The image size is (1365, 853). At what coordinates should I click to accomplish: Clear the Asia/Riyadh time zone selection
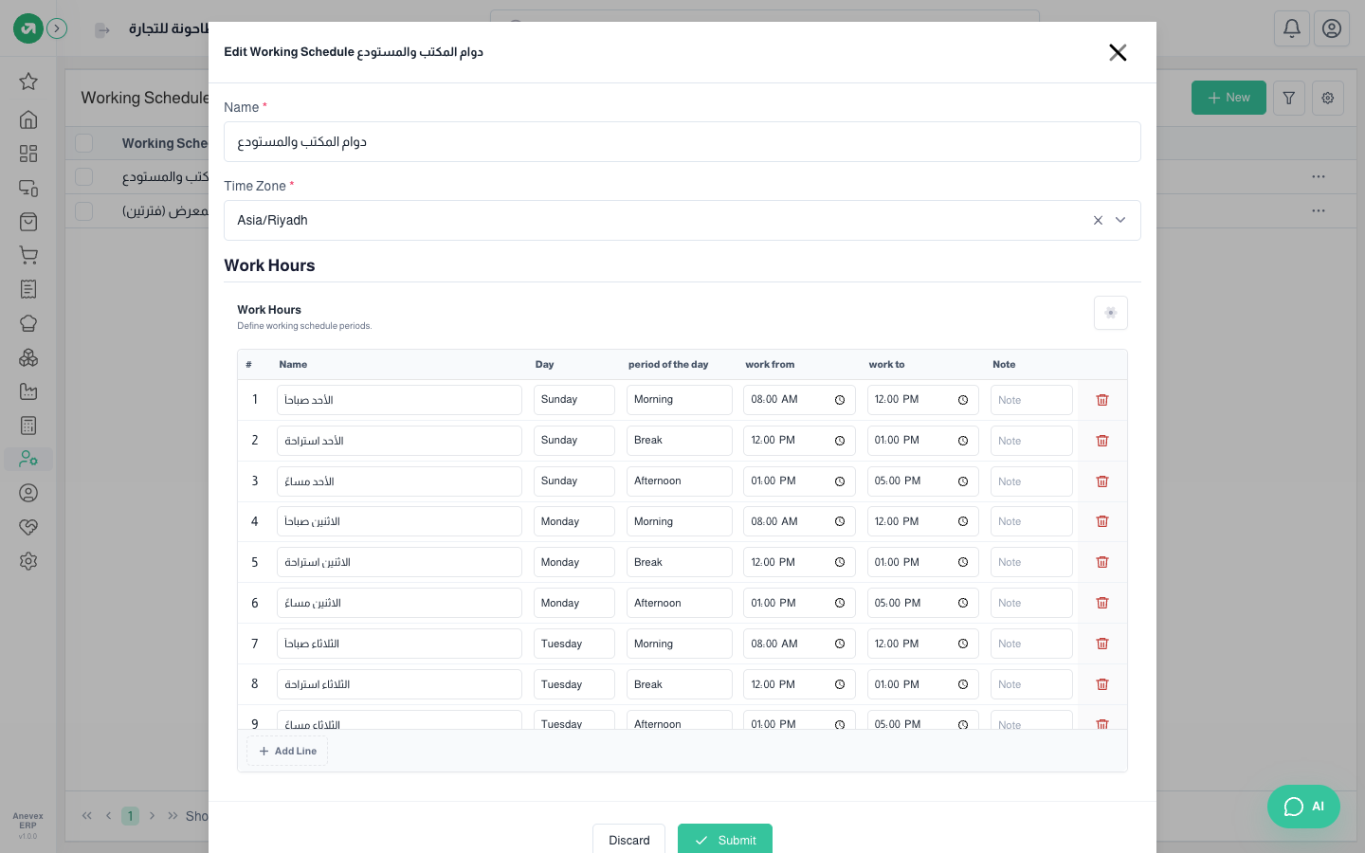point(1098,220)
